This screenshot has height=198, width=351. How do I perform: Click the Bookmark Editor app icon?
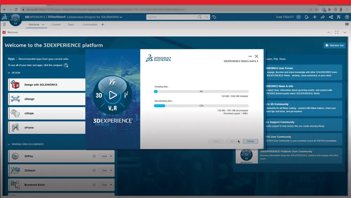15,185
